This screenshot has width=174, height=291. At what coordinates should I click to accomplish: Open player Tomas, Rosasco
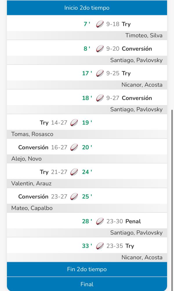[x=32, y=134]
